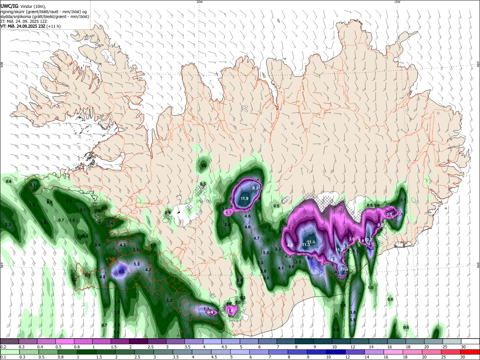Viewport: 480px width, 360px height.
Task: Select the 'slydda/snjókoma' legend description line
Action: (45, 16)
